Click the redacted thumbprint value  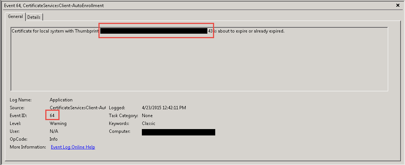(x=154, y=31)
